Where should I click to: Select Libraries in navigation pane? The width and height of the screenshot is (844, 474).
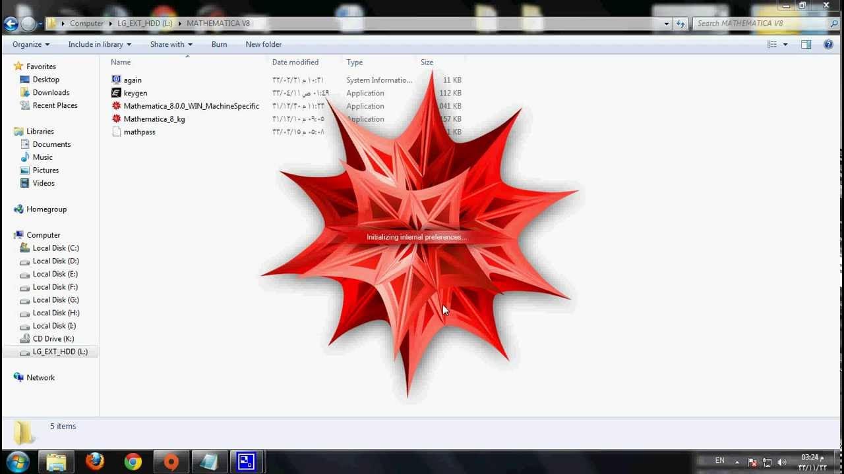tap(40, 132)
